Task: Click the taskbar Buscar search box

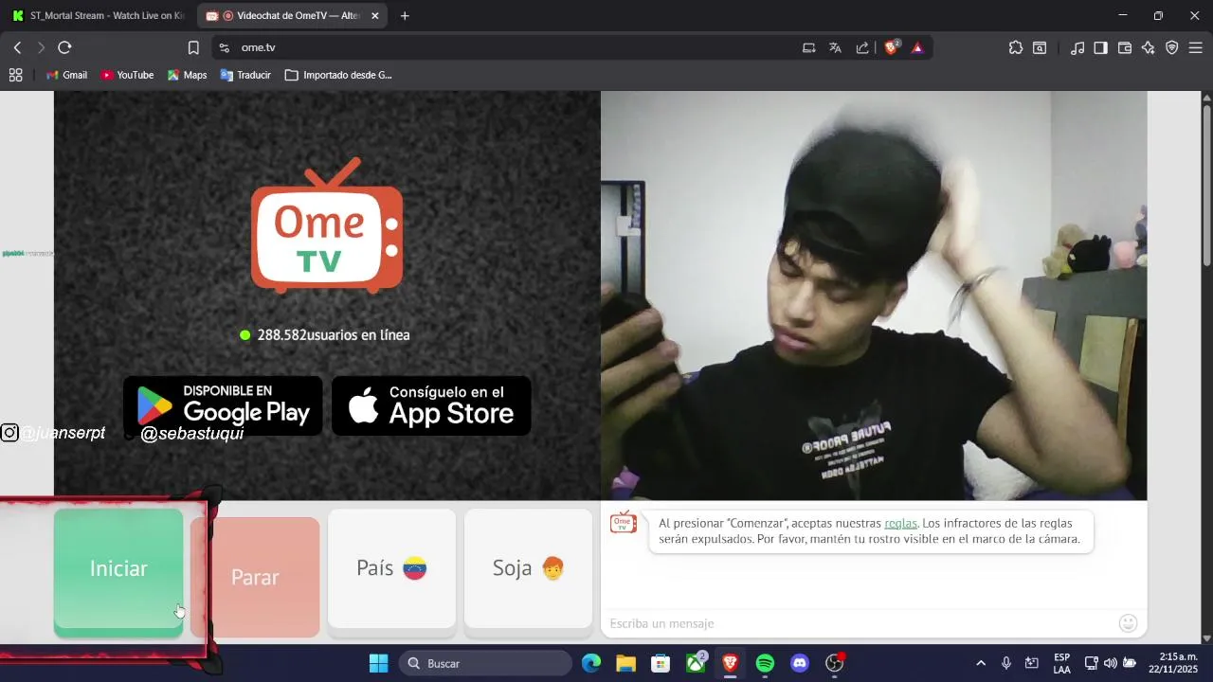Action: pyautogui.click(x=485, y=663)
